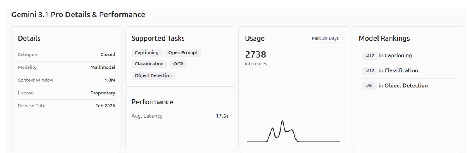Viewport: 470px width, 153px height.
Task: Click the Proprietary license value
Action: (x=103, y=93)
